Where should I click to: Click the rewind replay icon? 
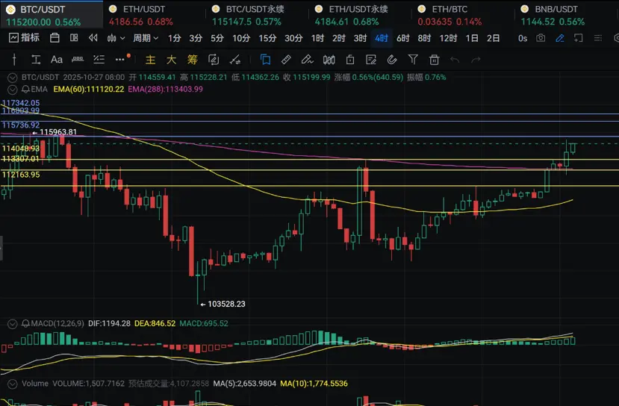point(93,38)
